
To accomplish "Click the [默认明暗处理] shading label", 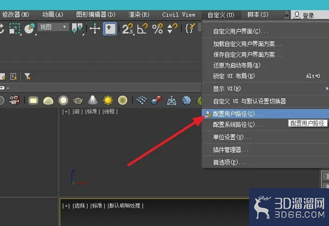I will (126, 206).
